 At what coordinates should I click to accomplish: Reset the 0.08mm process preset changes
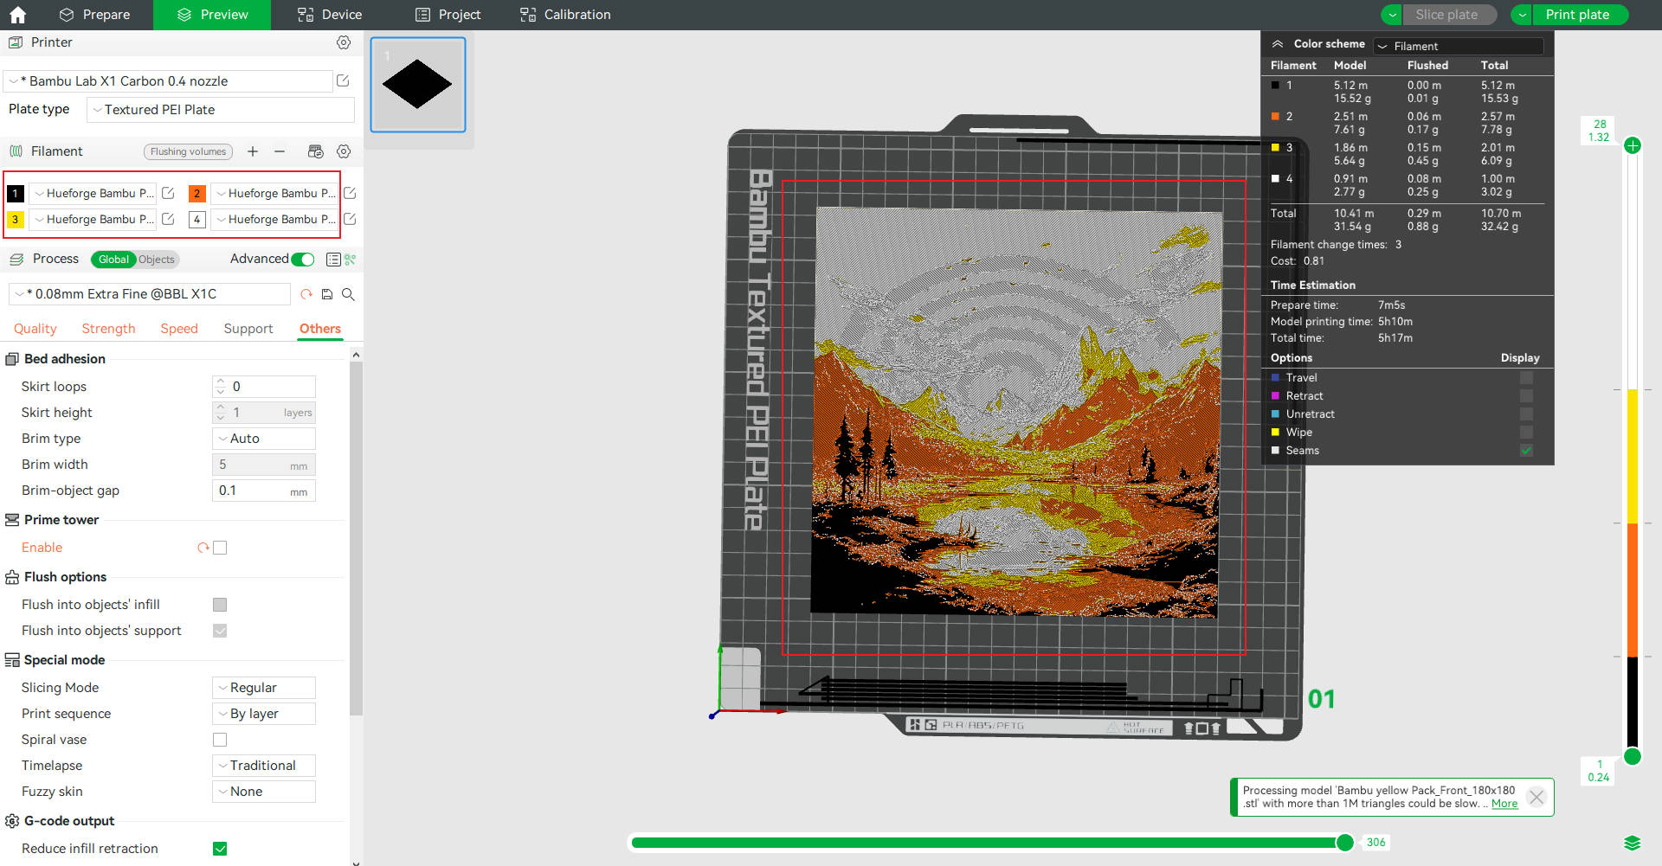(x=306, y=294)
